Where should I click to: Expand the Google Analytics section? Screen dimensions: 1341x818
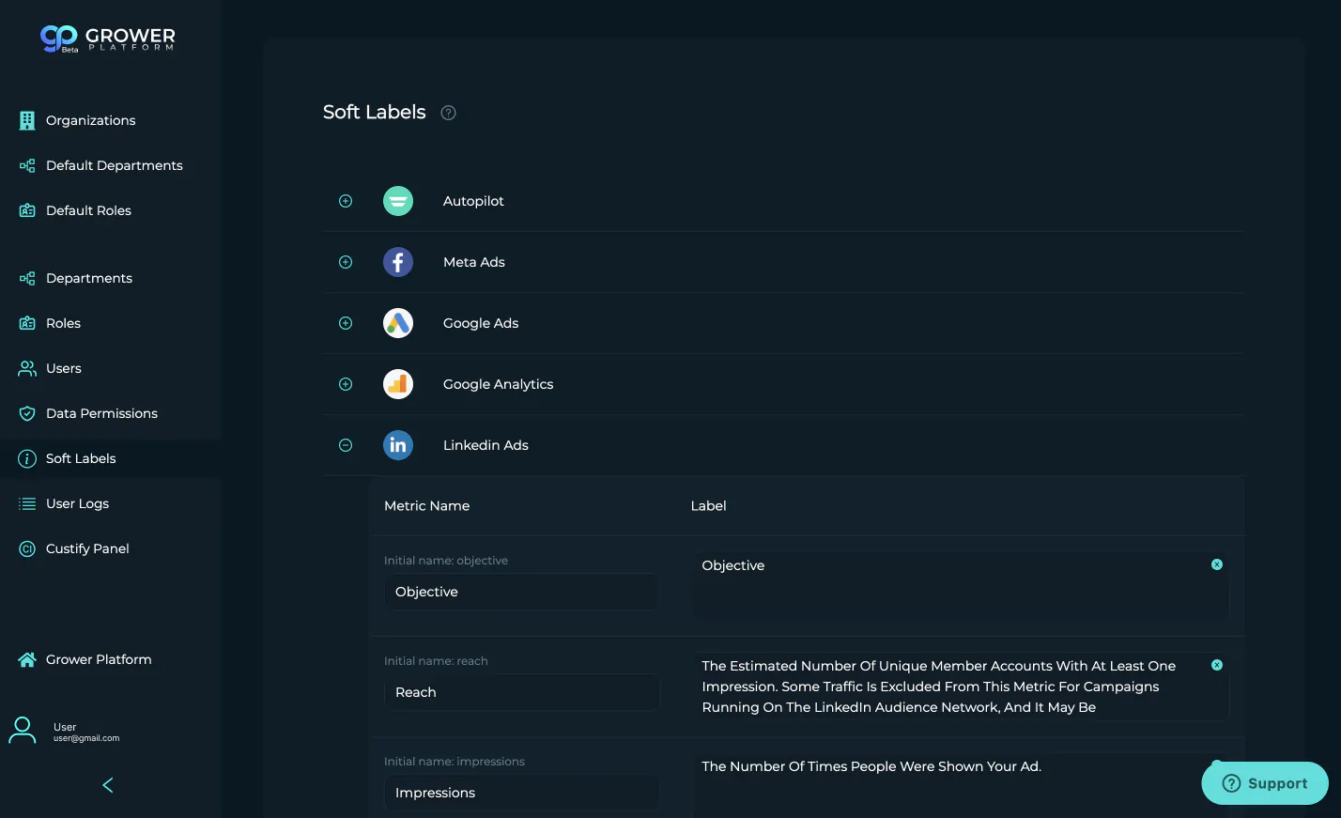coord(346,384)
